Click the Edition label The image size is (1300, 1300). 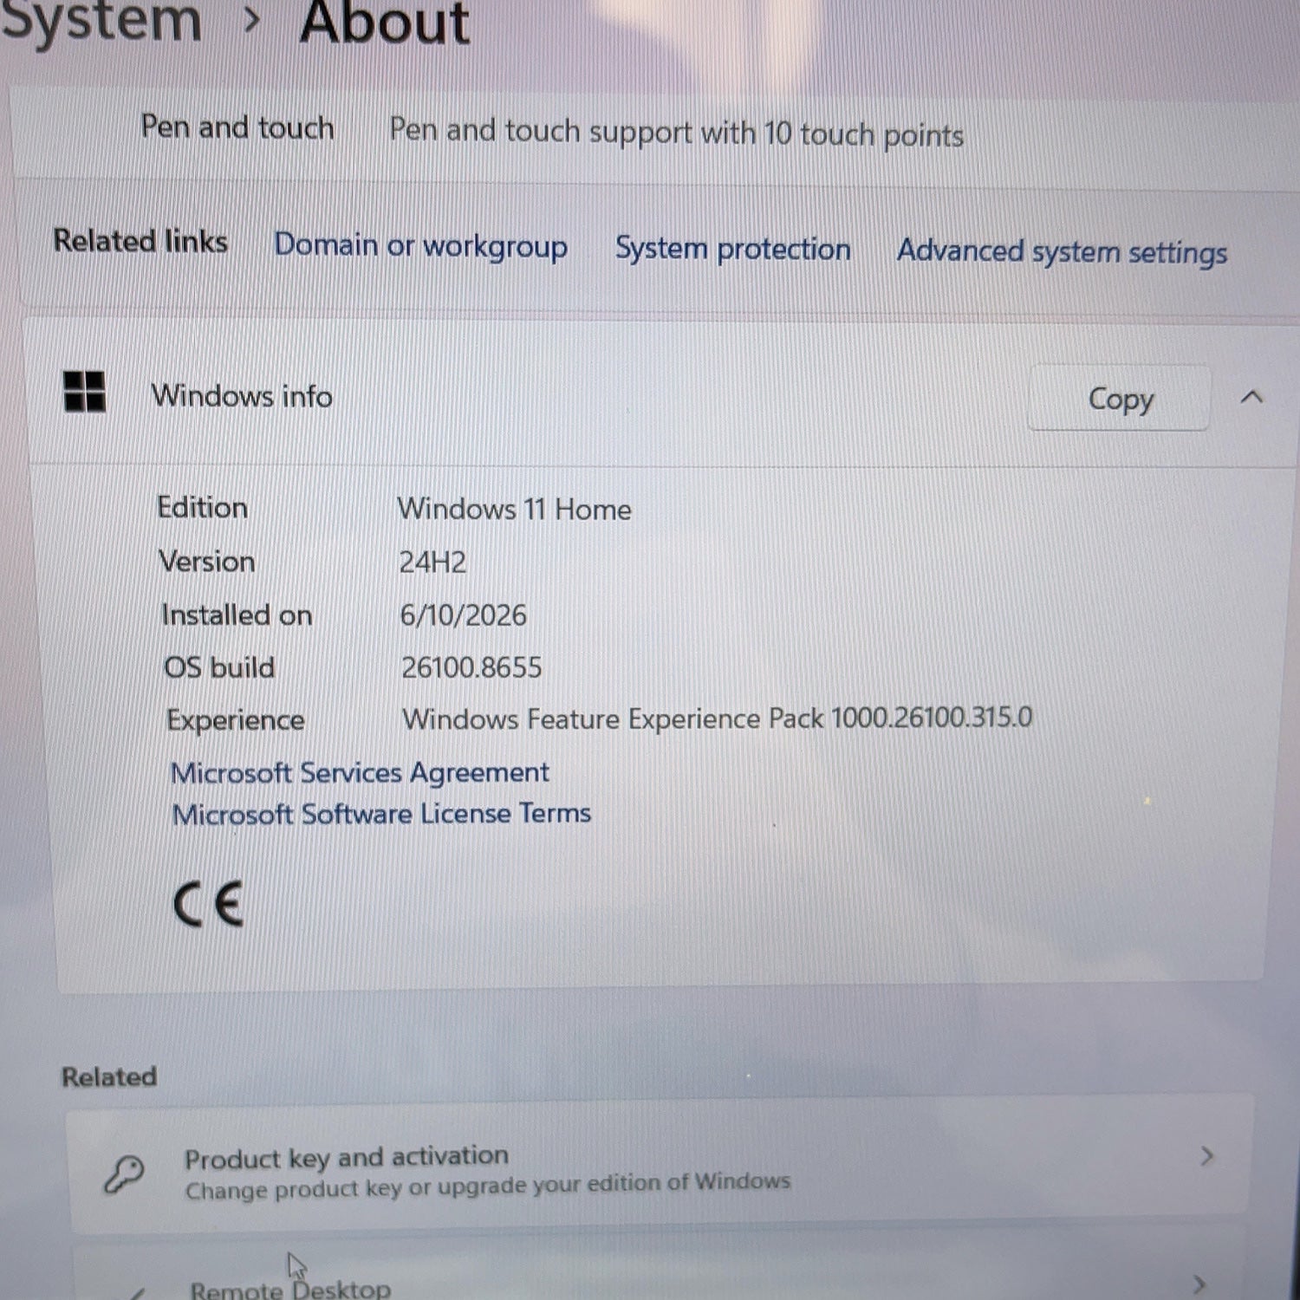tap(203, 507)
